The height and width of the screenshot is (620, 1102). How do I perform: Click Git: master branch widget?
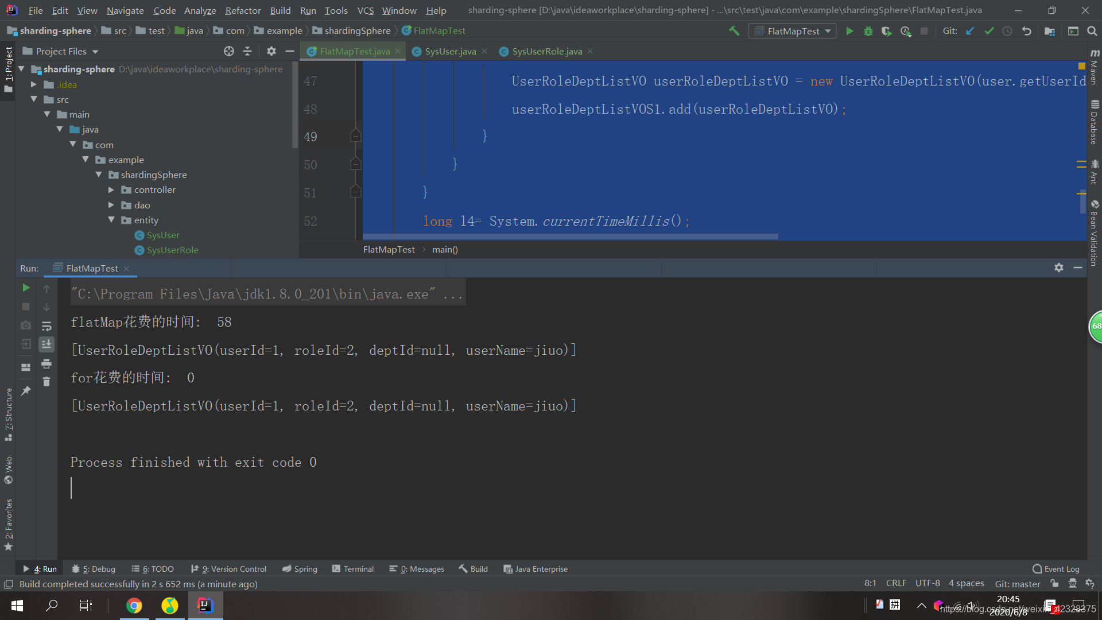click(x=1018, y=583)
